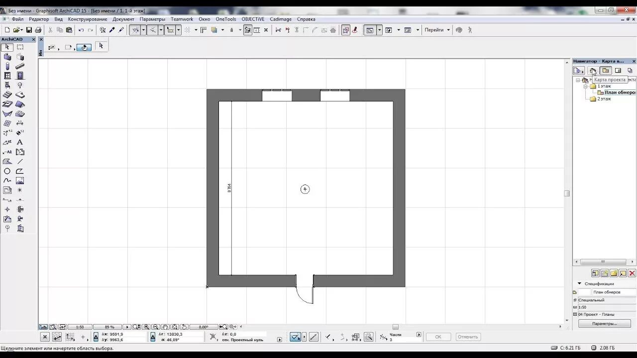Select the 2 этаж folder
The image size is (637, 358).
click(x=604, y=98)
